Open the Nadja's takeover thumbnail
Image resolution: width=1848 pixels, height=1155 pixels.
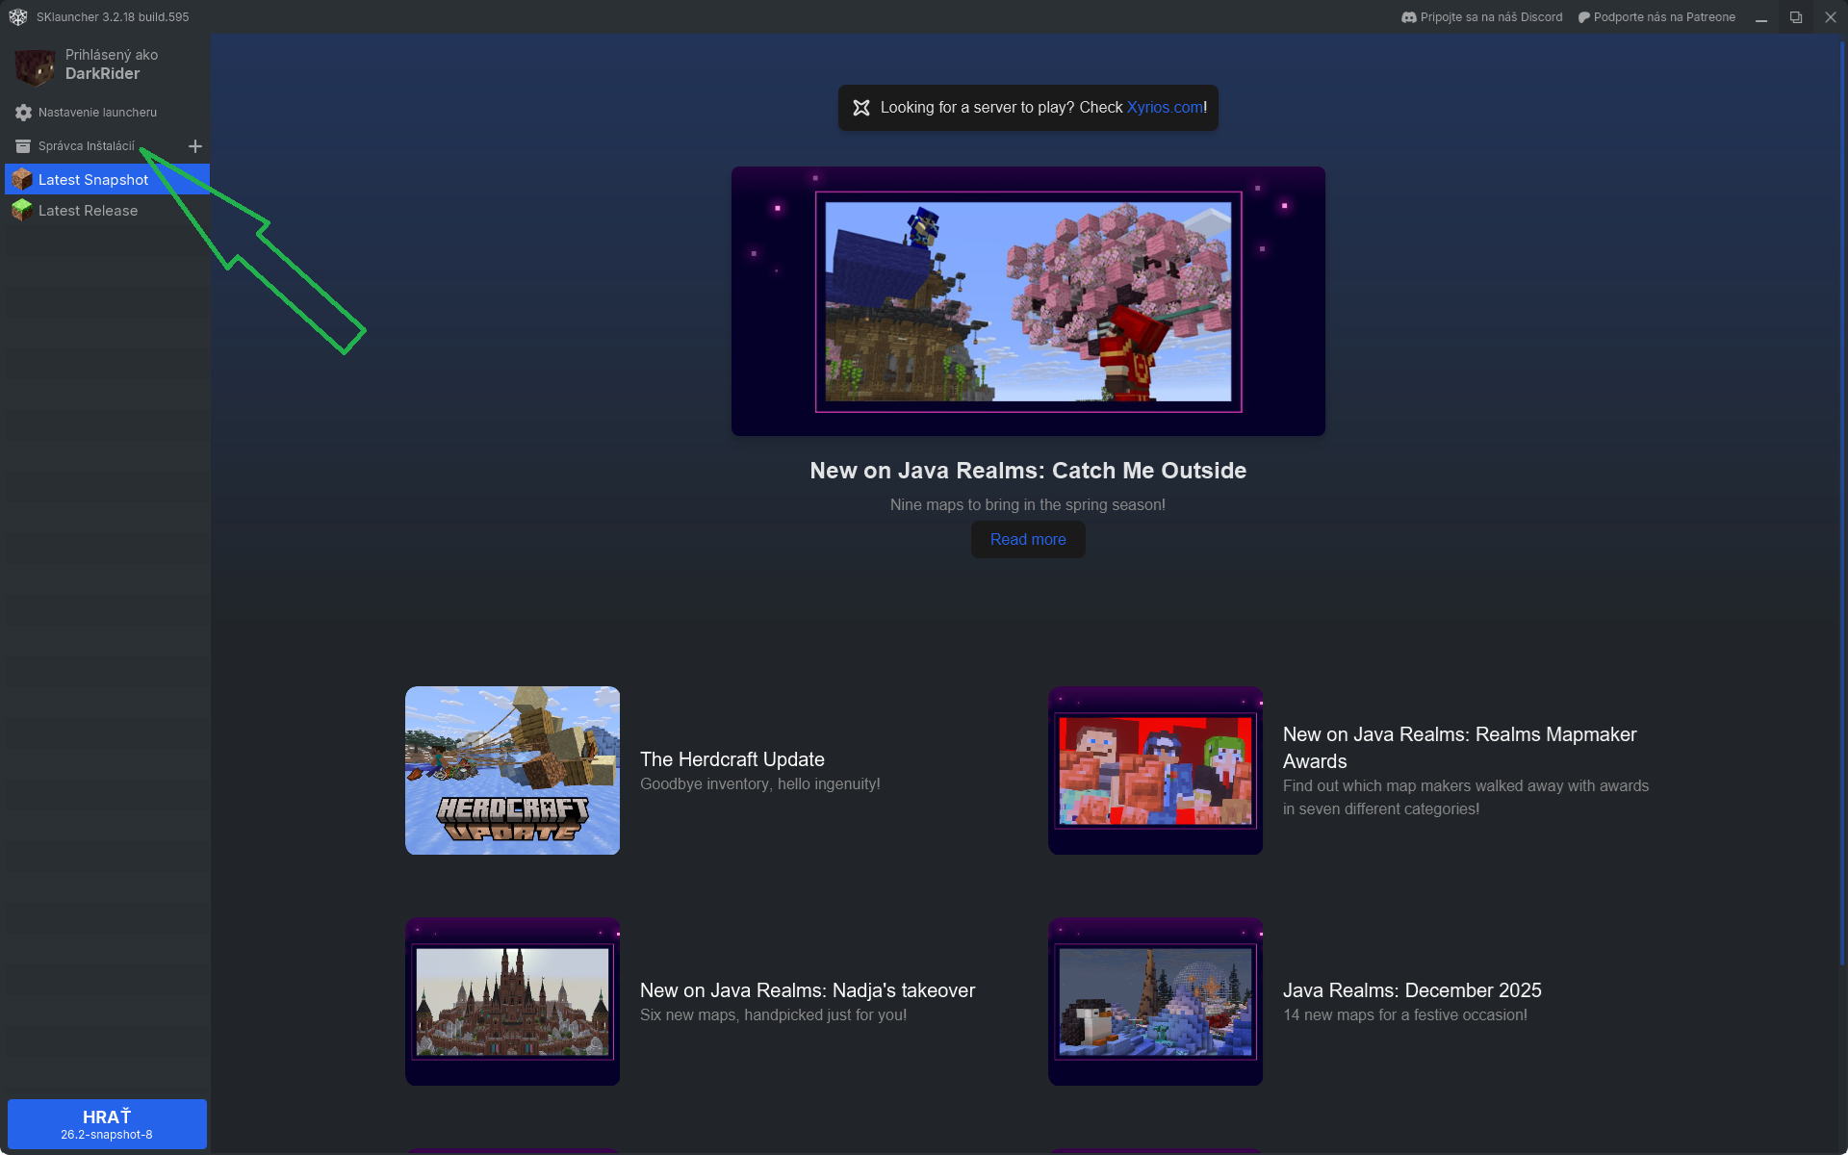512,1001
